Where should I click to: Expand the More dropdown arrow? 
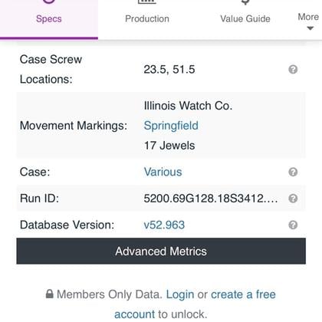pos(310,28)
